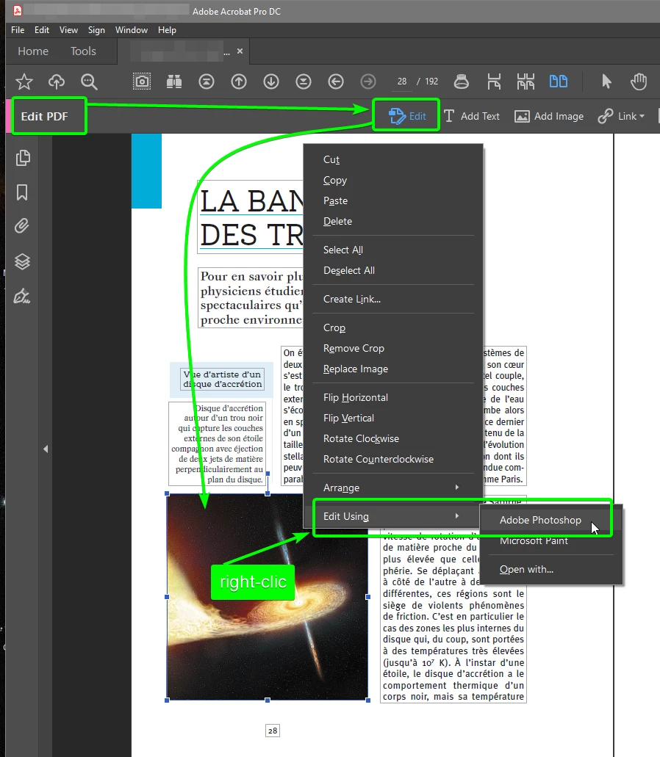The width and height of the screenshot is (660, 757).
Task: Choose Copy from context menu
Action: point(393,180)
